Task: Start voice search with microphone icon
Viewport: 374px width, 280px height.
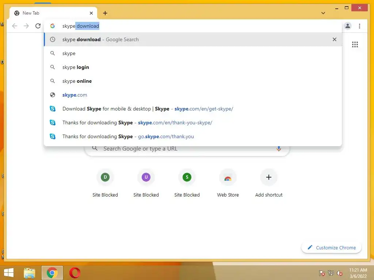Action: point(279,149)
